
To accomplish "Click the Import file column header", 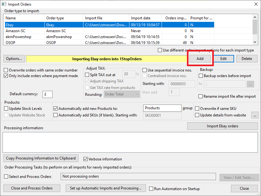I will (106, 18).
